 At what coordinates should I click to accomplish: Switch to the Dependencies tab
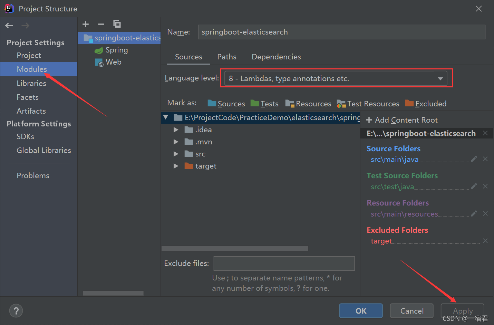pyautogui.click(x=276, y=57)
